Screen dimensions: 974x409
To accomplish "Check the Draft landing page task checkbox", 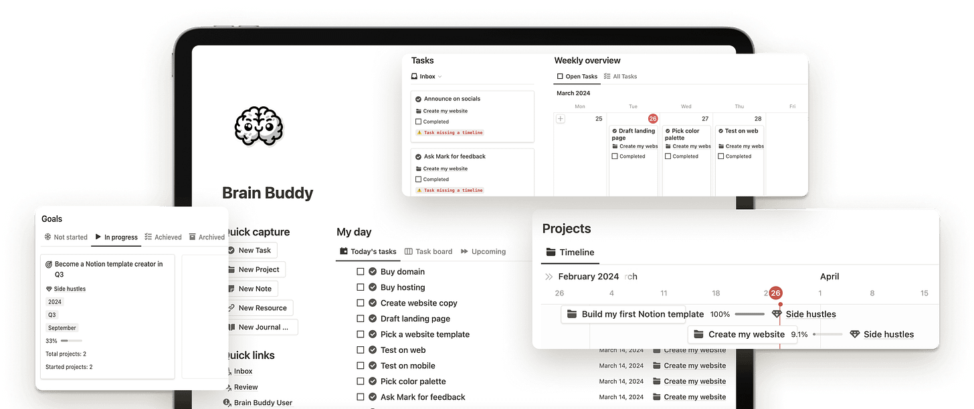I will pyautogui.click(x=361, y=319).
